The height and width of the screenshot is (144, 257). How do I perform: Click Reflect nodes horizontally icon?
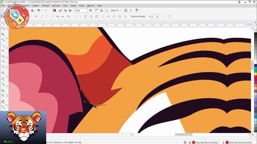tap(109, 16)
